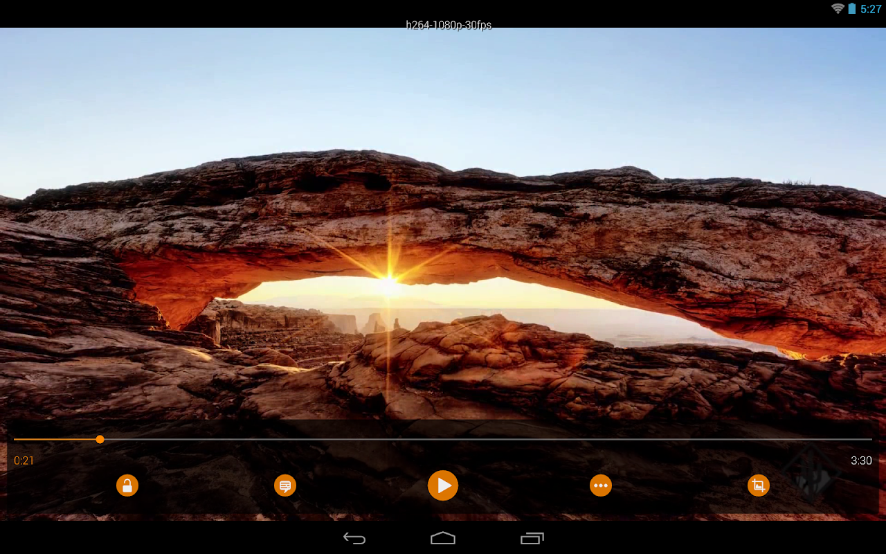Resume playback with the Play button
Image resolution: width=886 pixels, height=554 pixels.
(x=443, y=485)
